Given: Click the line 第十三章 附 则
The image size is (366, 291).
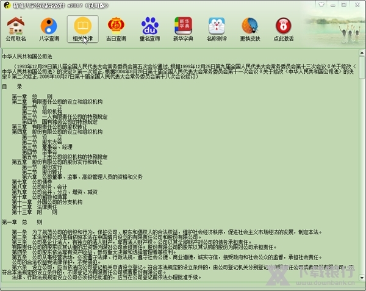Looking at the screenshot, I should pos(35,212).
